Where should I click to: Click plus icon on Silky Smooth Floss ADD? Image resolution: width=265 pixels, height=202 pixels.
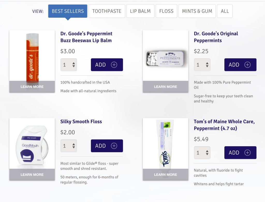pyautogui.click(x=114, y=146)
